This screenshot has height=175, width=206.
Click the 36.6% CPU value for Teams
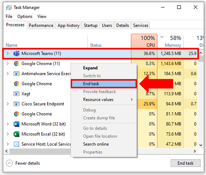tap(149, 53)
